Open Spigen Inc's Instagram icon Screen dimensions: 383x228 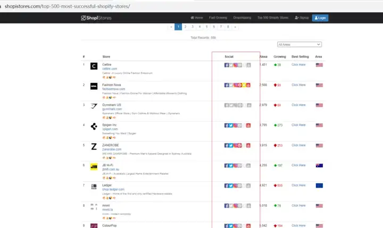point(235,125)
